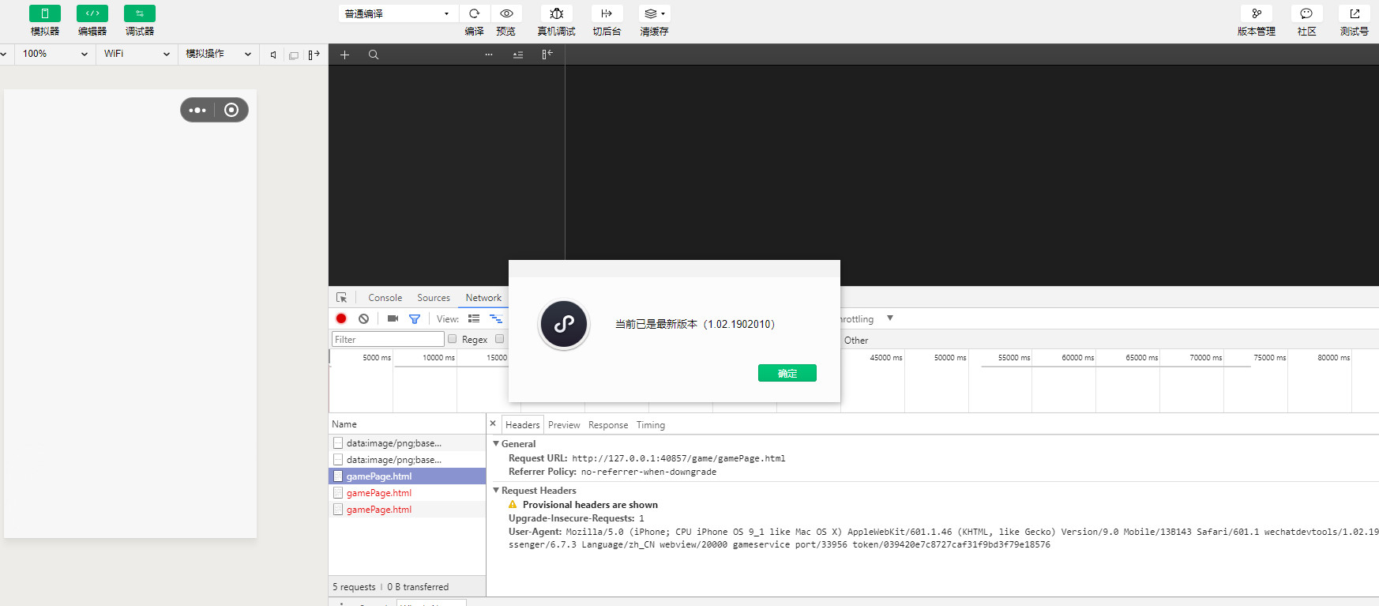Switch to the Response details tab
The height and width of the screenshot is (606, 1379).
tap(608, 425)
